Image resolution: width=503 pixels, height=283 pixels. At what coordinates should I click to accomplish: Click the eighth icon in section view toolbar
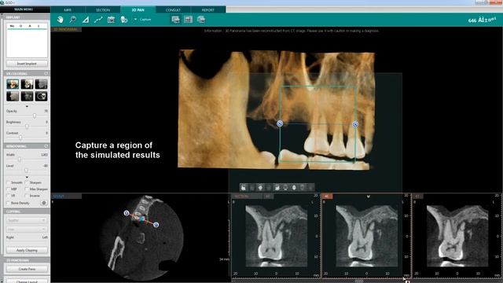tap(302, 187)
